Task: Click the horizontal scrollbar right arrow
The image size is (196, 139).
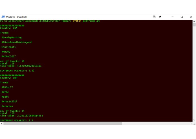Action: [191, 124]
